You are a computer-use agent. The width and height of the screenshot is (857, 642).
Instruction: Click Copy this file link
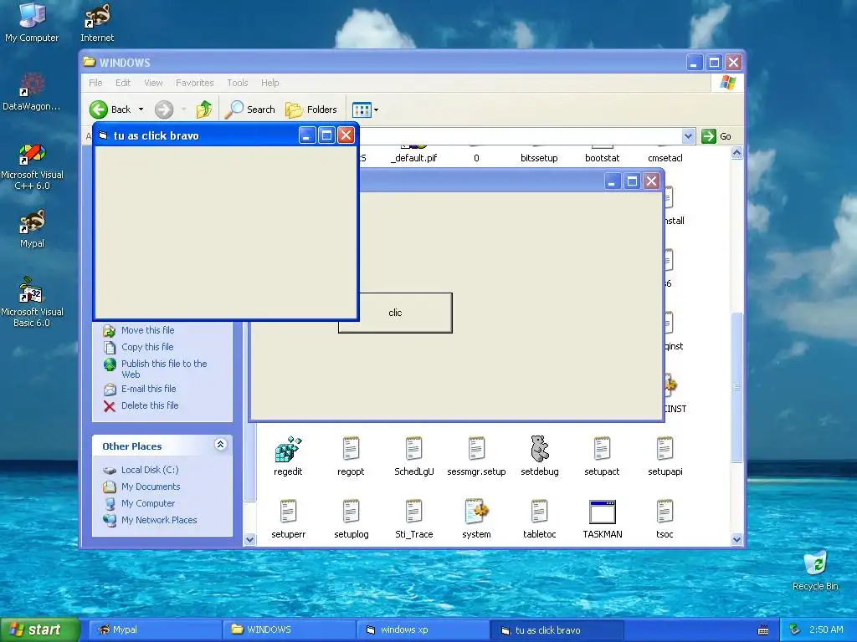(147, 347)
